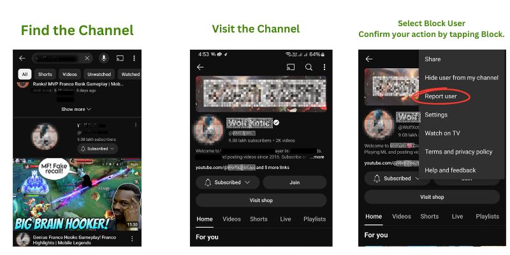This screenshot has height=255, width=510.
Task: Choose Report user from the menu
Action: click(441, 96)
